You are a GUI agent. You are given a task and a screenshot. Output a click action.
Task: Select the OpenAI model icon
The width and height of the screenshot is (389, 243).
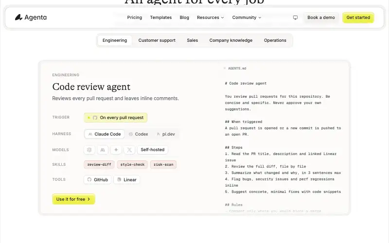coord(89,150)
